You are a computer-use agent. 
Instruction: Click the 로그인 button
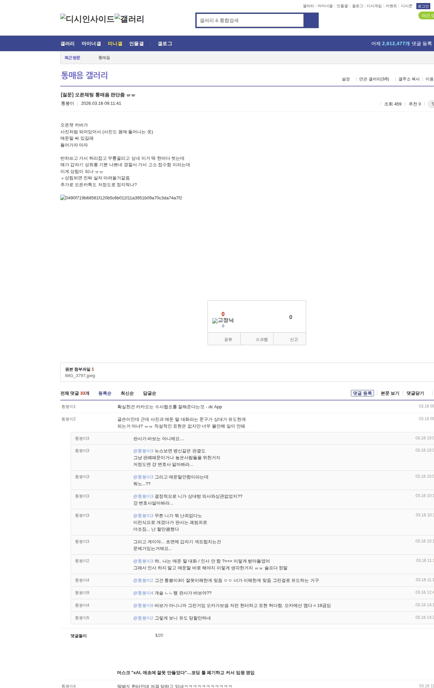423,6
